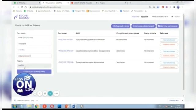Open the Telegram Web bookmark
Image resolution: width=196 pixels, height=110 pixels.
[78, 11]
